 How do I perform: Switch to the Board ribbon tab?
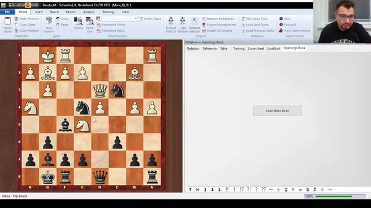tap(54, 12)
